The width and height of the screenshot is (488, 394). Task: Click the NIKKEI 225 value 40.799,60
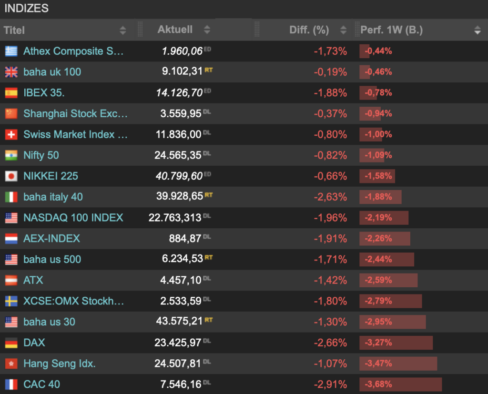[179, 176]
